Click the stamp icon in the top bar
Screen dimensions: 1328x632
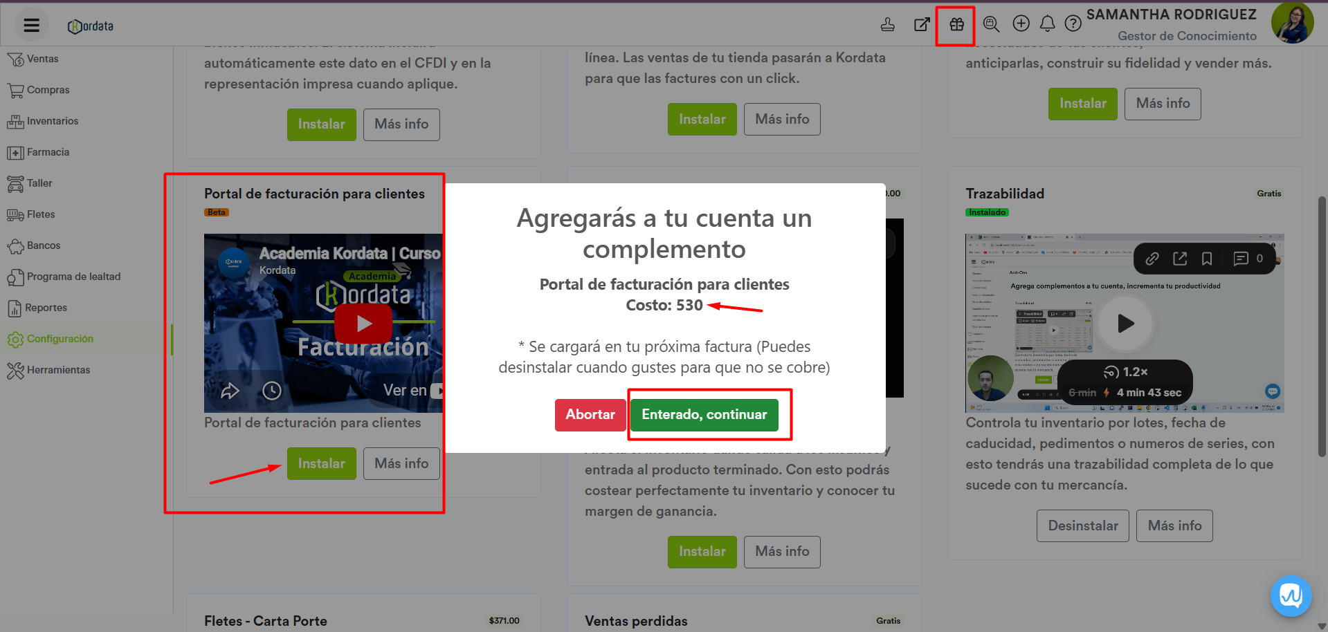pyautogui.click(x=888, y=25)
